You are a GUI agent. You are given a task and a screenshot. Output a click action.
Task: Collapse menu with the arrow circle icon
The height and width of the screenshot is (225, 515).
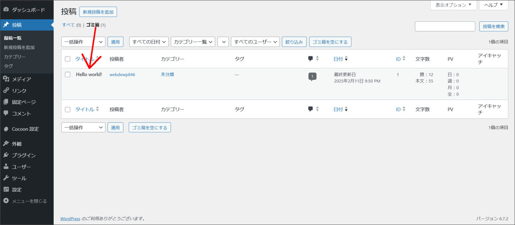coord(6,201)
